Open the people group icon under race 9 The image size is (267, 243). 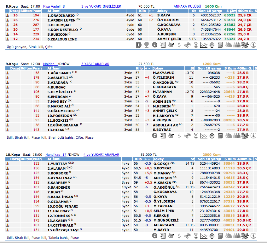pos(237,136)
